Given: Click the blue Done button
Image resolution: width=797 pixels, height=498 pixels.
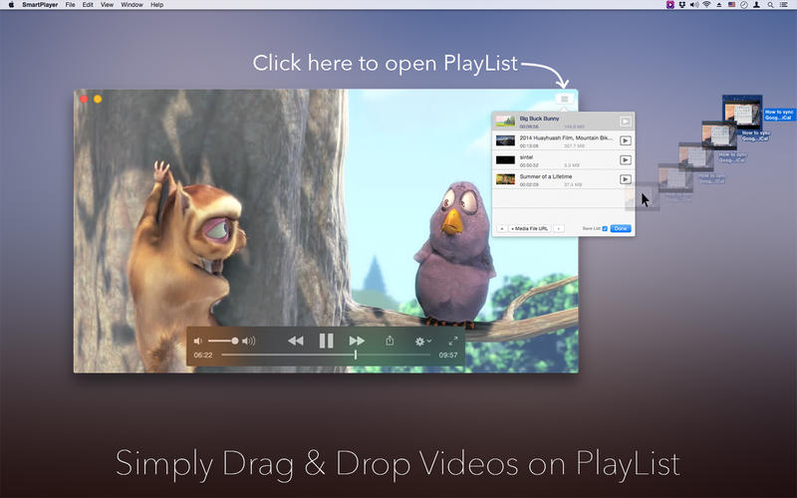Looking at the screenshot, I should coord(620,229).
